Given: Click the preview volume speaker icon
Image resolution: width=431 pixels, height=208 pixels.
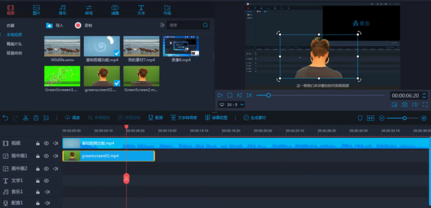Looking at the screenshot, I should (415, 105).
